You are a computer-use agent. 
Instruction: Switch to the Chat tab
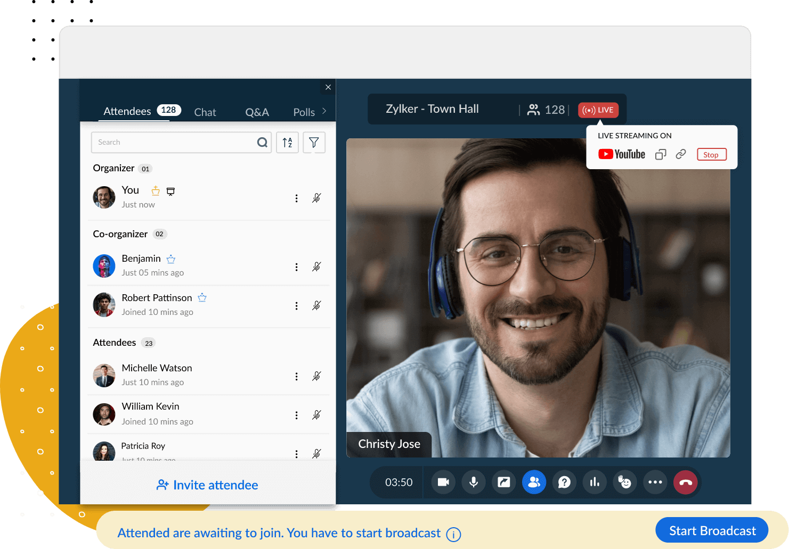tap(205, 112)
